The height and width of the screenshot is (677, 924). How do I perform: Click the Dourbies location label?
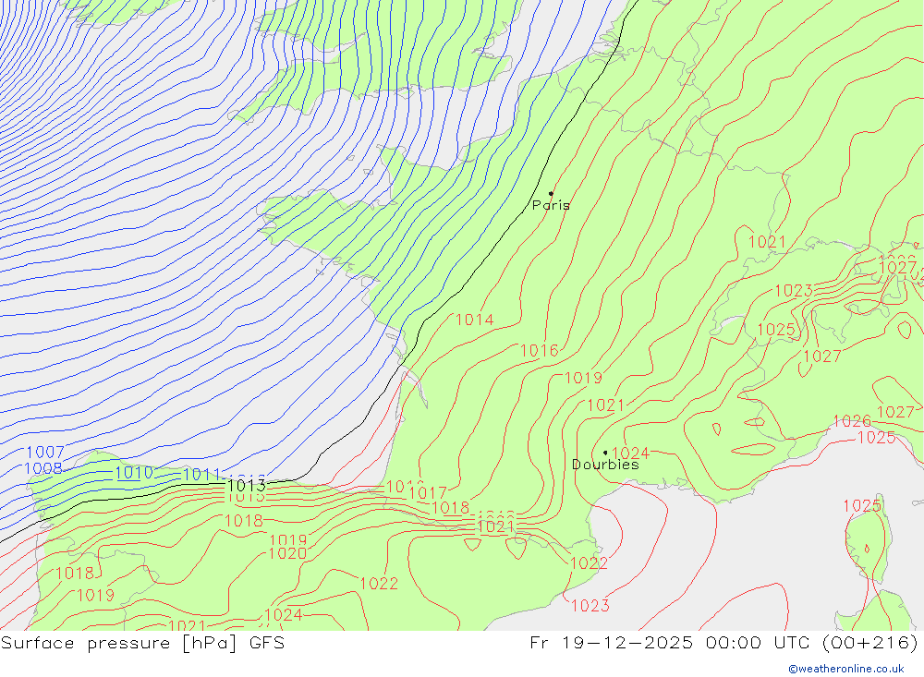[605, 465]
